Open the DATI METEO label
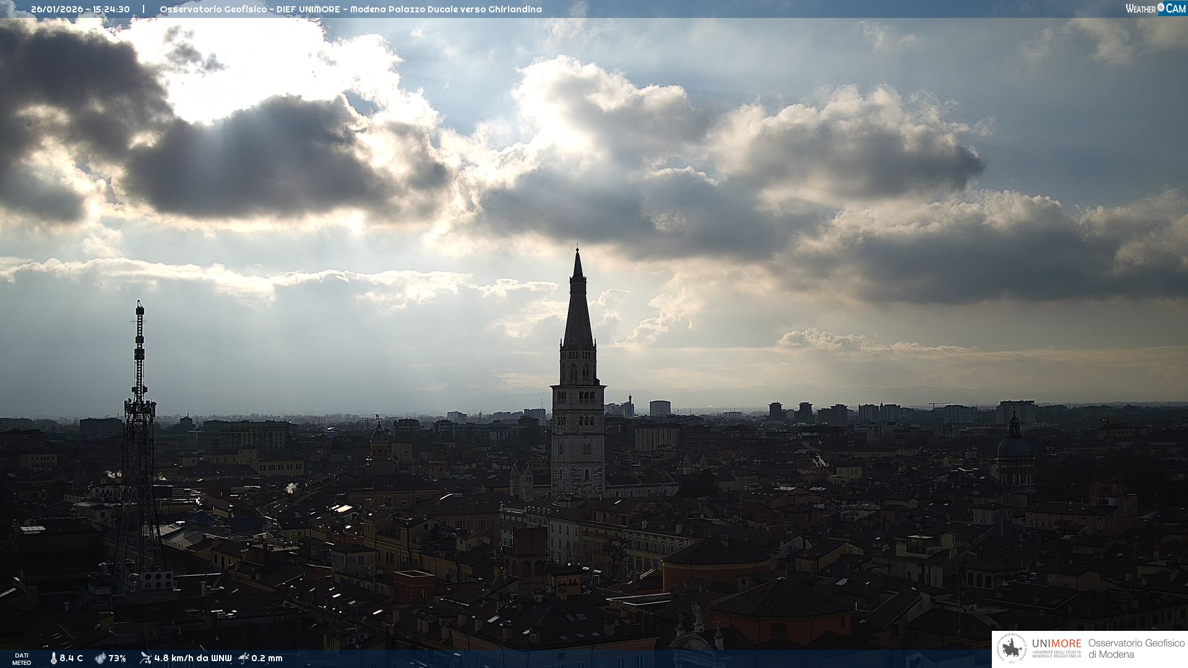The width and height of the screenshot is (1188, 668). tap(22, 659)
